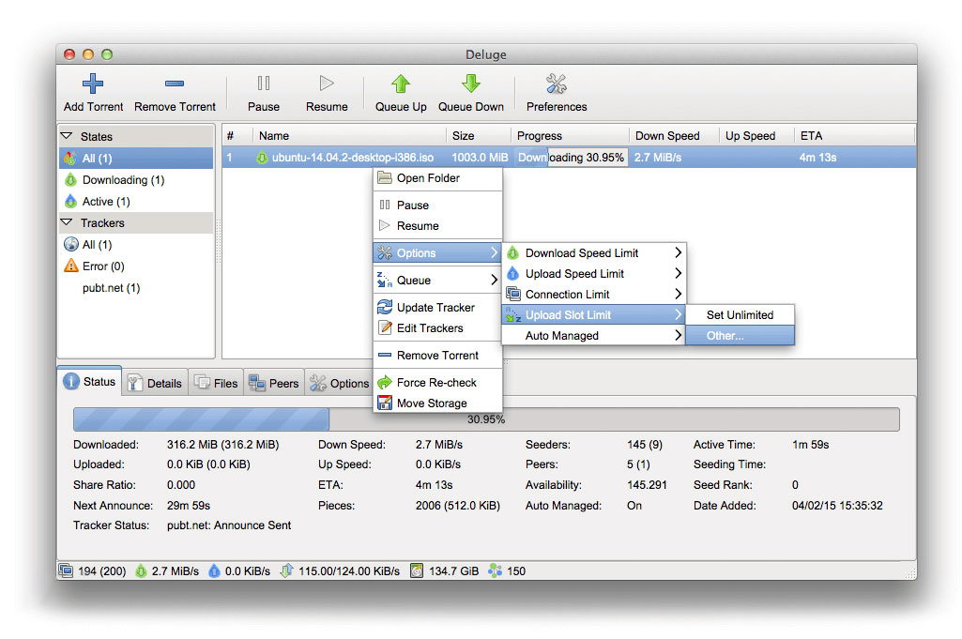Collapse the Trackers section

[67, 222]
